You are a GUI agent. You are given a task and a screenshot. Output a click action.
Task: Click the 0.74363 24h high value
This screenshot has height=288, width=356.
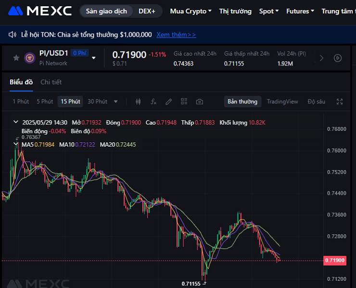pos(183,63)
